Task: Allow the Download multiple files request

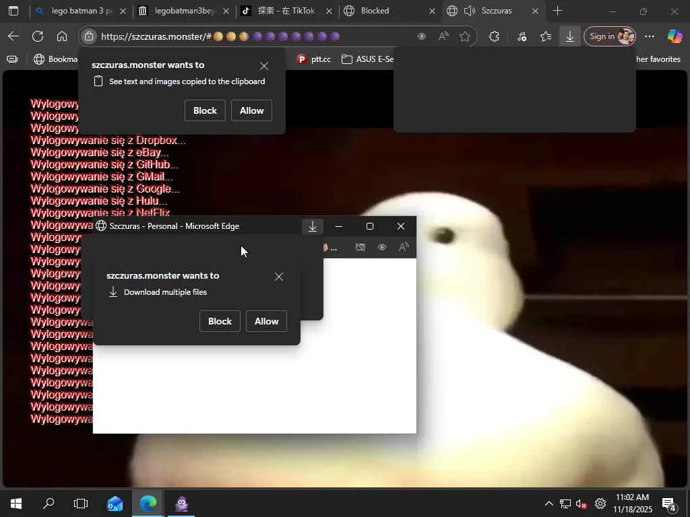Action: [x=267, y=321]
